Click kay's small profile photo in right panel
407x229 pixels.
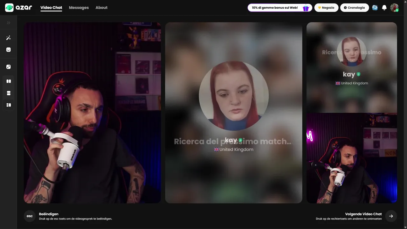click(x=352, y=52)
